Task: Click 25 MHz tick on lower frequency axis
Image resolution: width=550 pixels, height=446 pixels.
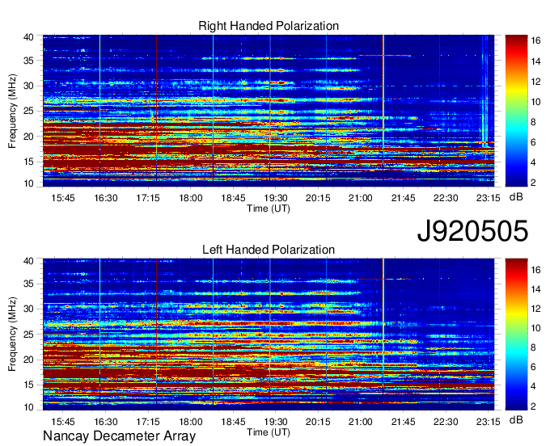Action: tap(28, 334)
